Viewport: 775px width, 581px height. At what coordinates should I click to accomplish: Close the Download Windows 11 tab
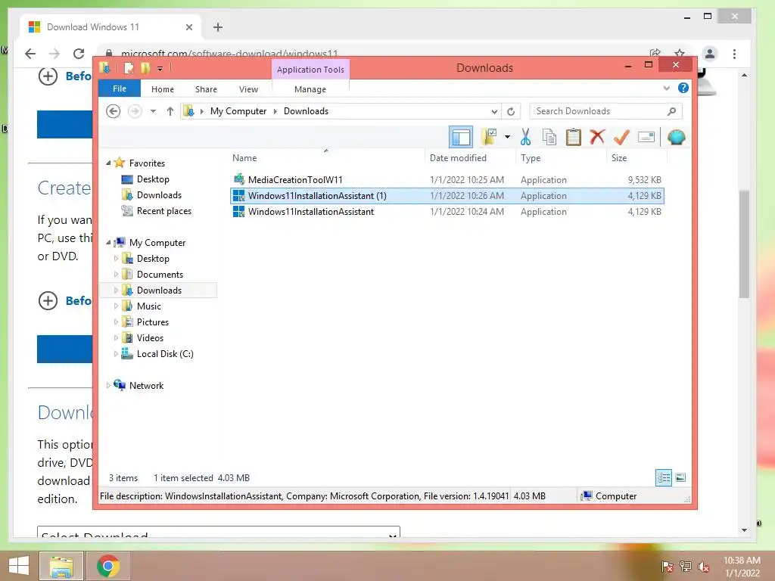pyautogui.click(x=188, y=27)
